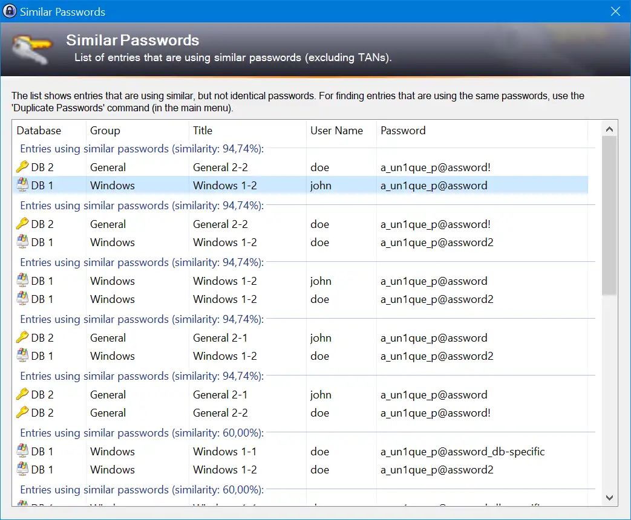631x520 pixels.
Task: Click the 'Windows 1-1' title cell
Action: 224,452
